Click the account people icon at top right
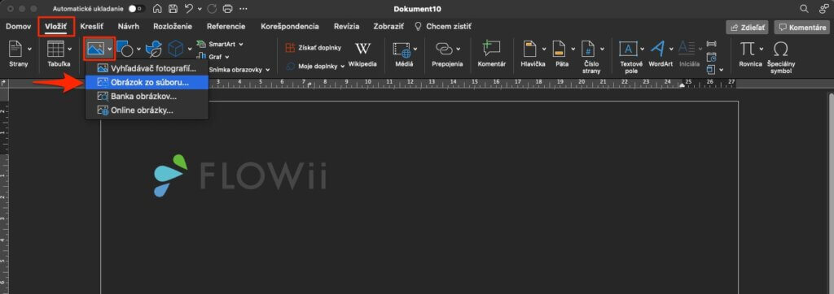 [x=823, y=8]
